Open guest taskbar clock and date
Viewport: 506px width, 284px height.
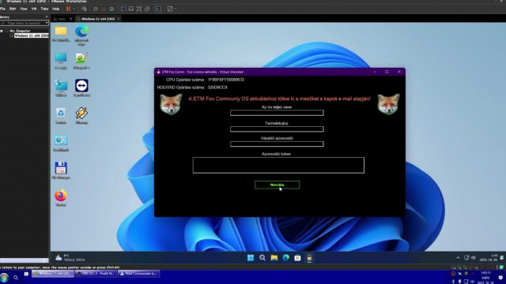[489, 258]
